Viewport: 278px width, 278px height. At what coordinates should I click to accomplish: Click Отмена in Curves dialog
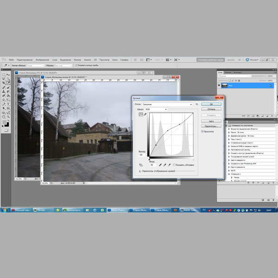[x=211, y=109]
